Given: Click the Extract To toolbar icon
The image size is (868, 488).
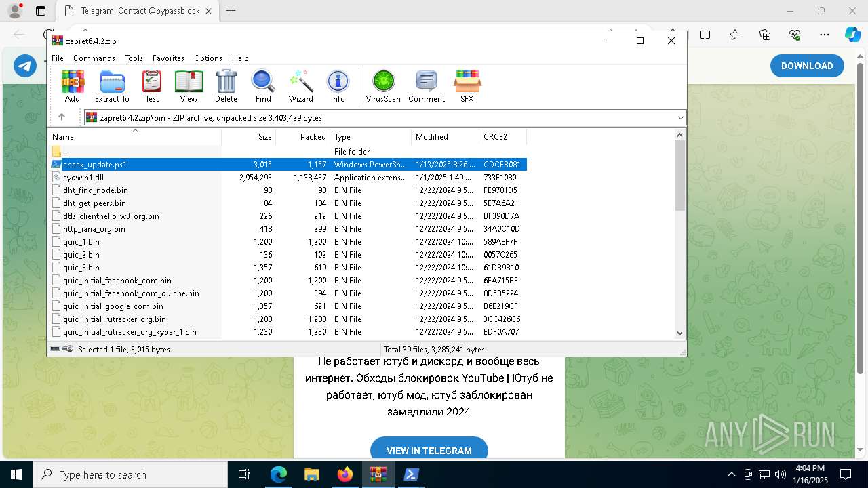Looking at the screenshot, I should tap(112, 86).
